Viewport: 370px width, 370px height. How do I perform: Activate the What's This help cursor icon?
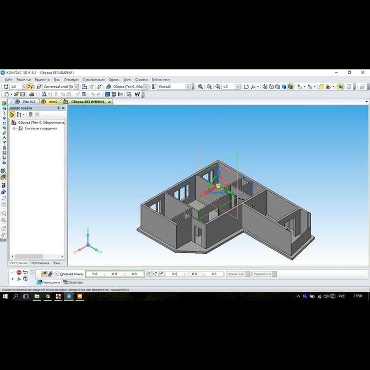pos(137,94)
